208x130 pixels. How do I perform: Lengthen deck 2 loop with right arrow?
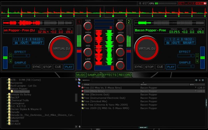pyautogui.click(x=194, y=39)
